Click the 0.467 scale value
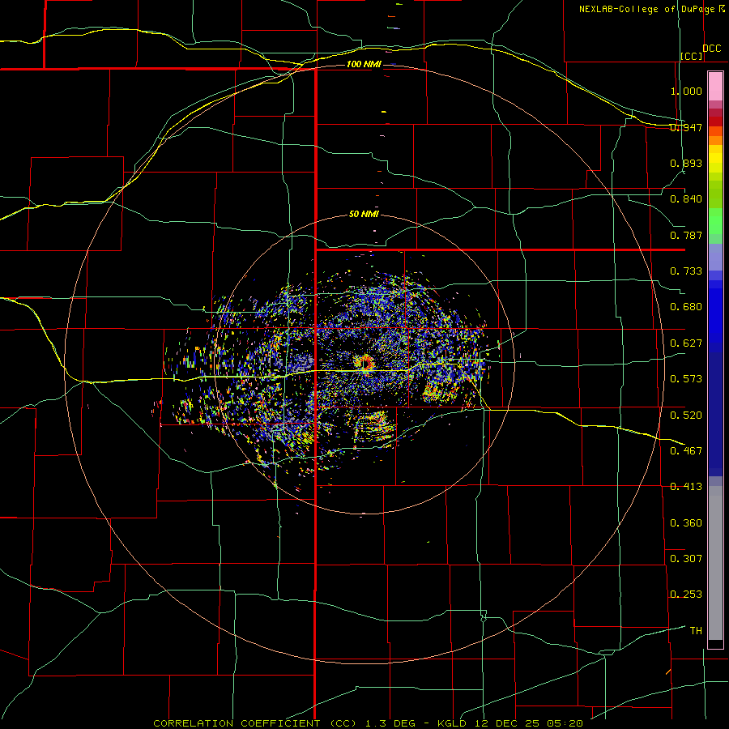Viewport: 729px width, 729px height. point(686,450)
